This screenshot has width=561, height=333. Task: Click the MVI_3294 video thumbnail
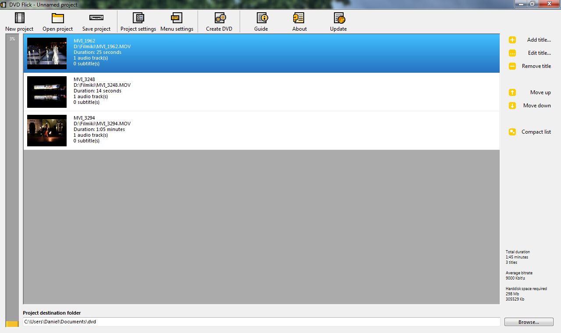47,130
